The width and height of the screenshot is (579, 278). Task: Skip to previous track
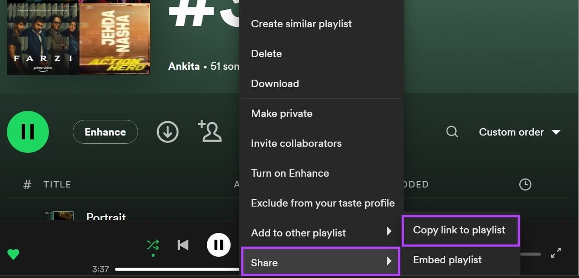(x=183, y=245)
